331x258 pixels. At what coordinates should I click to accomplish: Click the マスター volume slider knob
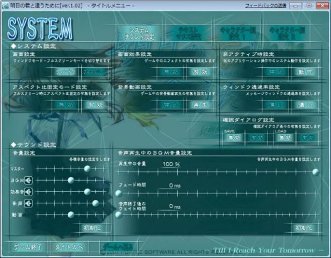coord(88,169)
